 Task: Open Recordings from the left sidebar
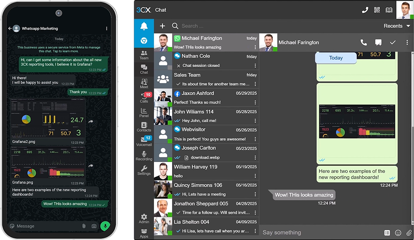pyautogui.click(x=144, y=155)
